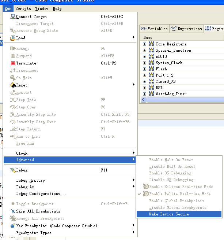Switch to the Expressions tab

tap(186, 29)
